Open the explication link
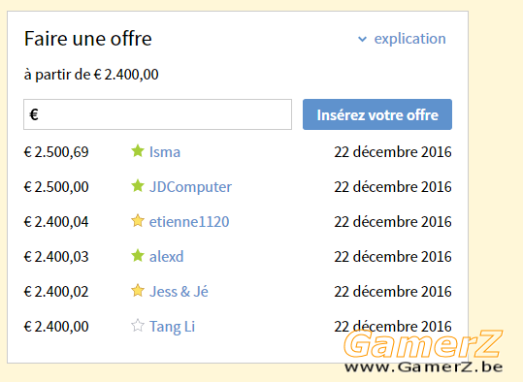This screenshot has width=523, height=382. (x=409, y=39)
